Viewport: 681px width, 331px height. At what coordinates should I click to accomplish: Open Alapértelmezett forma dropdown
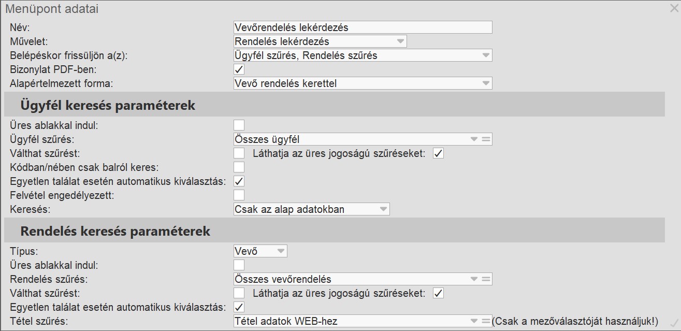point(485,83)
